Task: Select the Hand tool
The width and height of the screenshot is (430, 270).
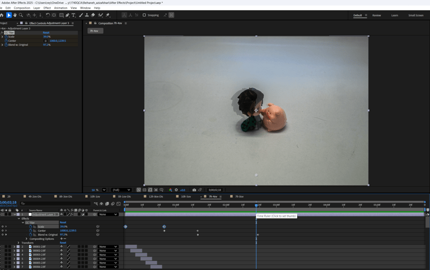Action: coord(15,15)
